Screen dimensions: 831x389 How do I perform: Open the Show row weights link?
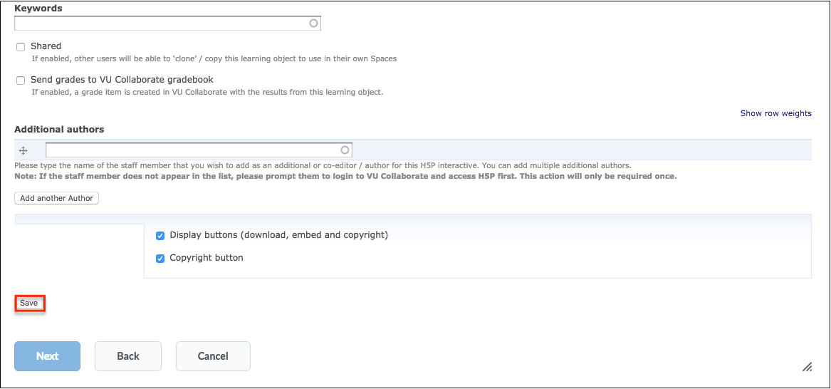pos(776,113)
